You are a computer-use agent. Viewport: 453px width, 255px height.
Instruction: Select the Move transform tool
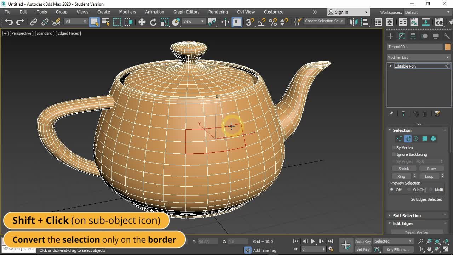click(x=142, y=22)
